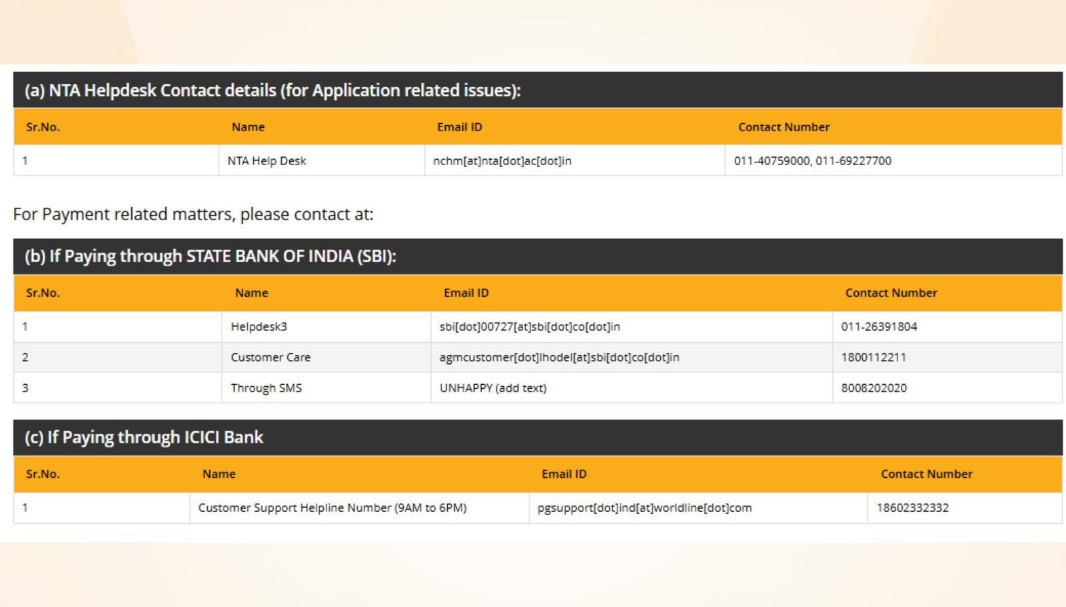Click the ICICI Bank section heading
Image resolution: width=1066 pixels, height=607 pixels.
tap(144, 438)
